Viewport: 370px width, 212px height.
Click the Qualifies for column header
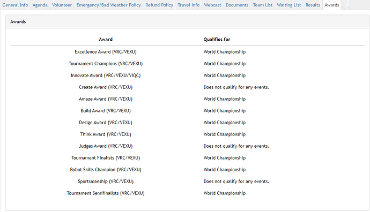(217, 39)
